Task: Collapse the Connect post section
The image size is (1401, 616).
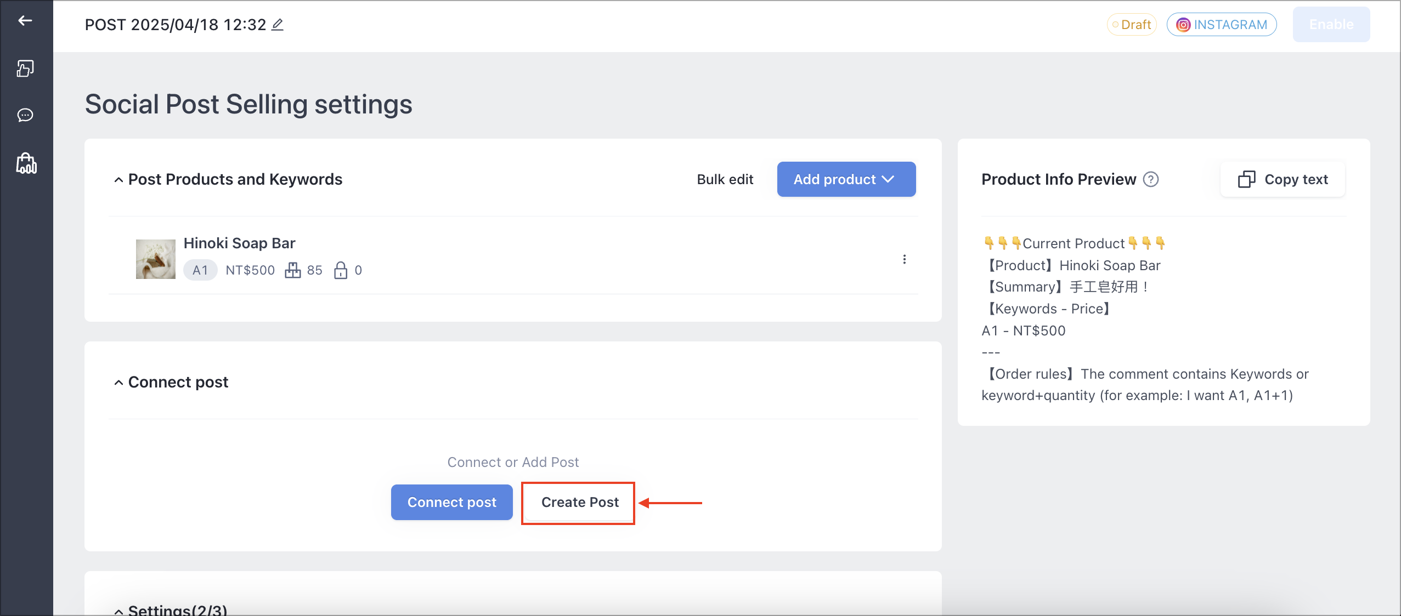Action: [118, 383]
